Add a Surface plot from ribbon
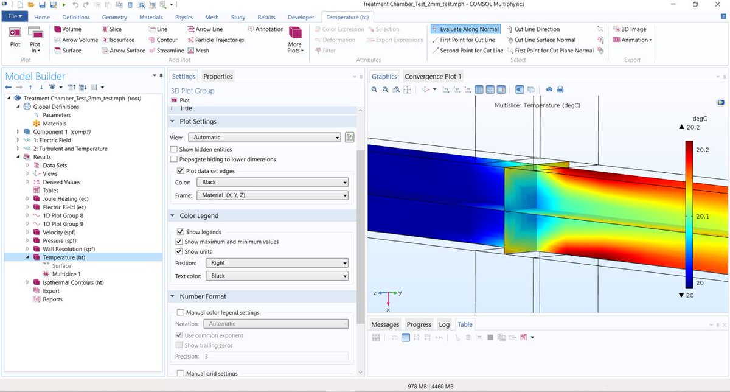 [x=68, y=51]
